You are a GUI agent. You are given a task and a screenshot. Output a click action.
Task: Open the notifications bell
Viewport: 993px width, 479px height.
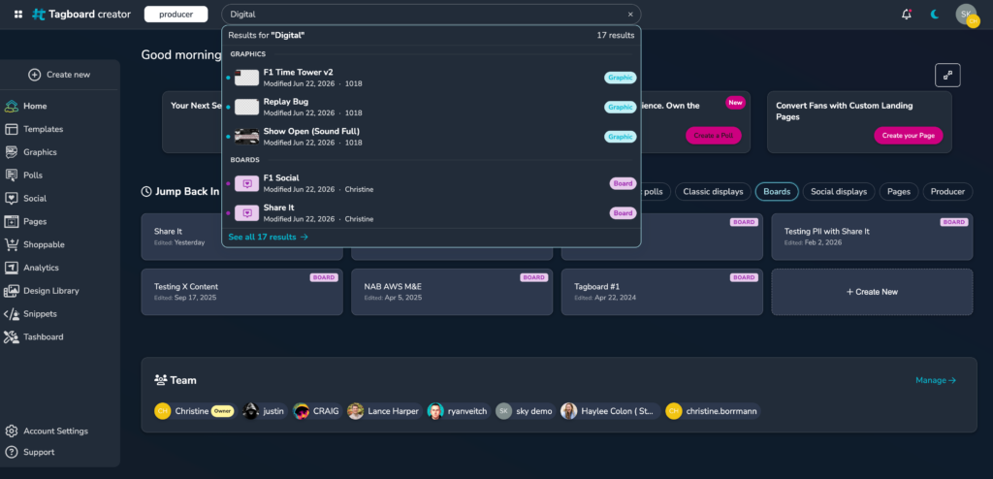[907, 14]
